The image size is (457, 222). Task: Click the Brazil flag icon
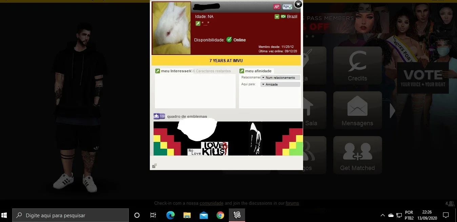283,17
